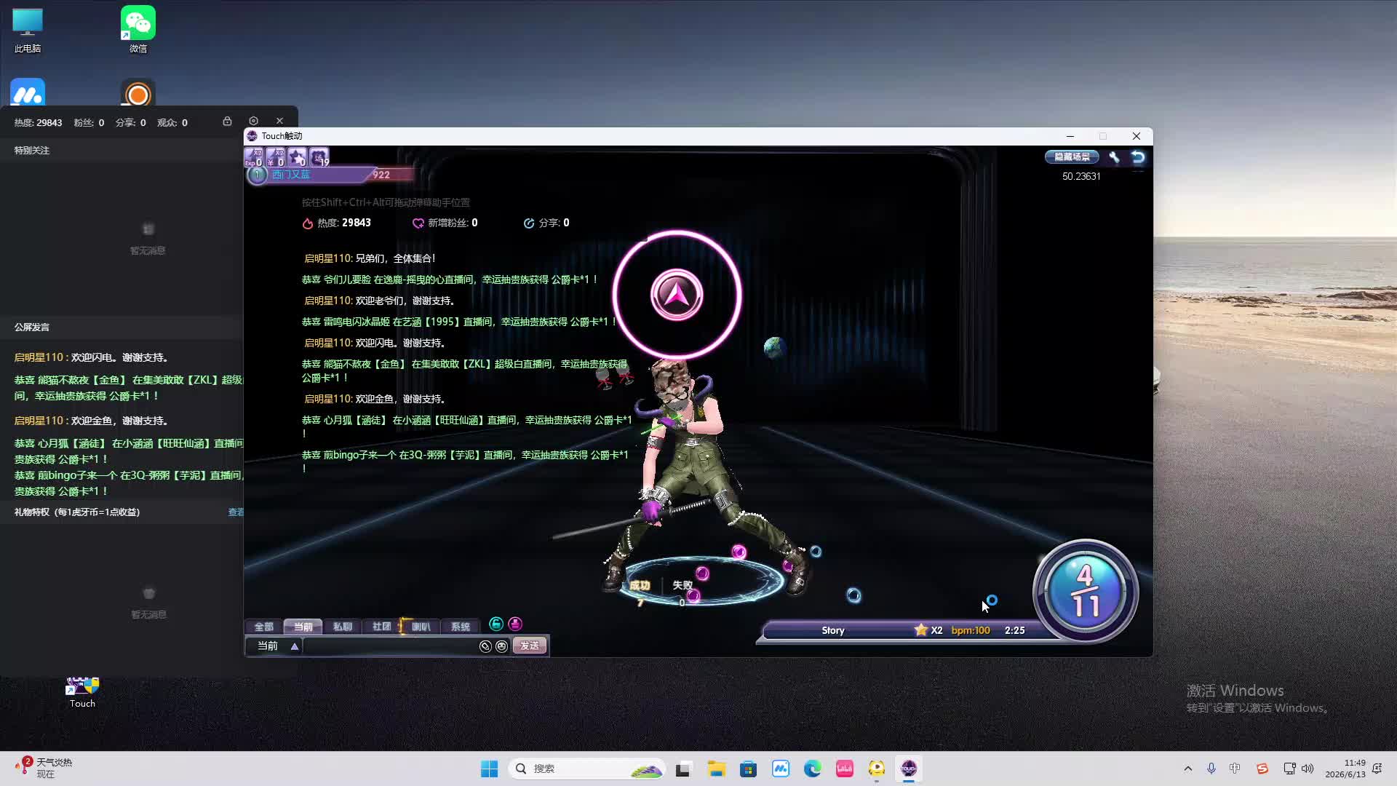Image resolution: width=1397 pixels, height=786 pixels.
Task: Click the pink arrow note in big circle
Action: click(x=677, y=295)
